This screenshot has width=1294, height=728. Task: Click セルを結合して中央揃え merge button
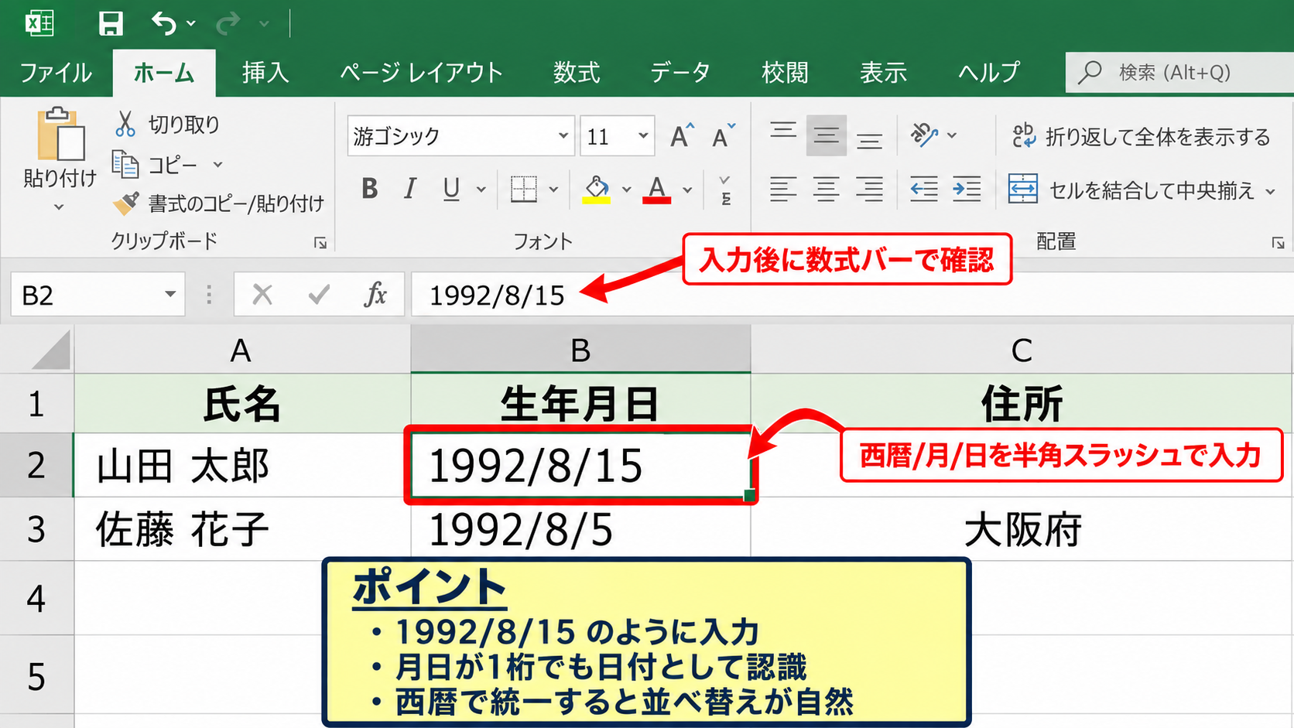1131,189
